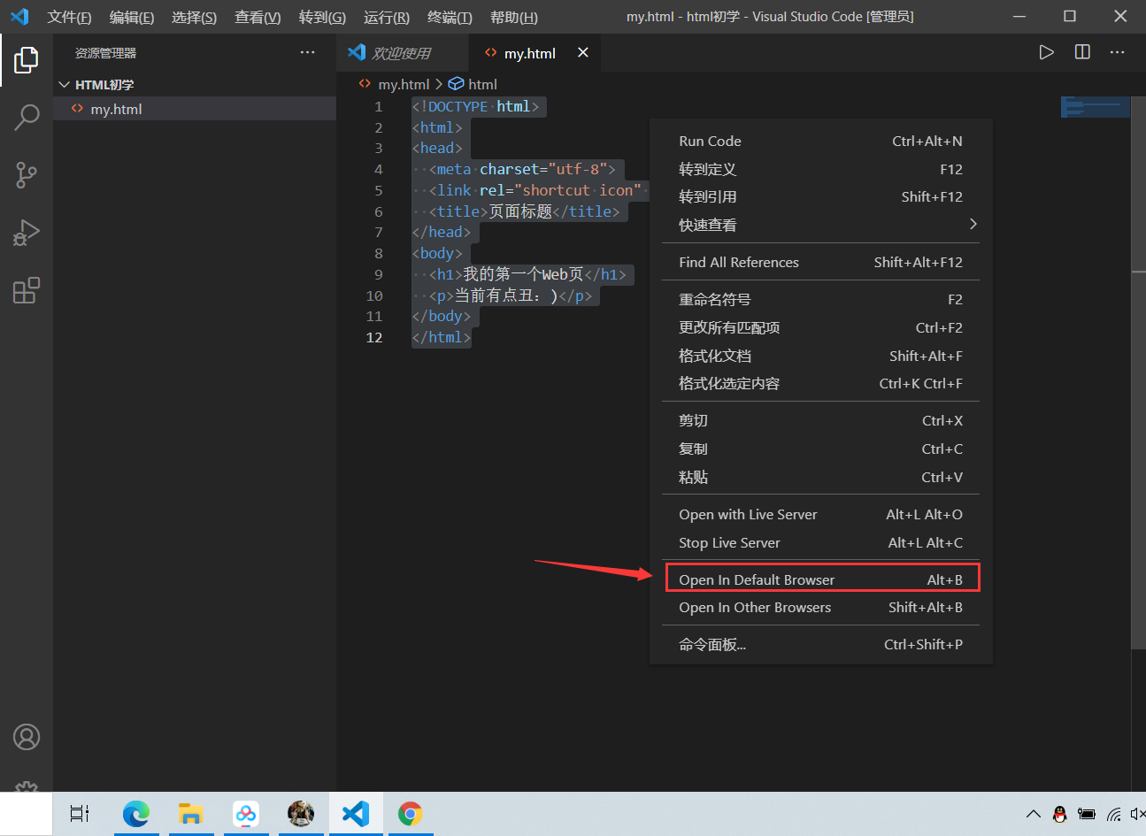This screenshot has height=836, width=1146.
Task: Open Baidu Netdisk taskbar icon
Action: [246, 813]
